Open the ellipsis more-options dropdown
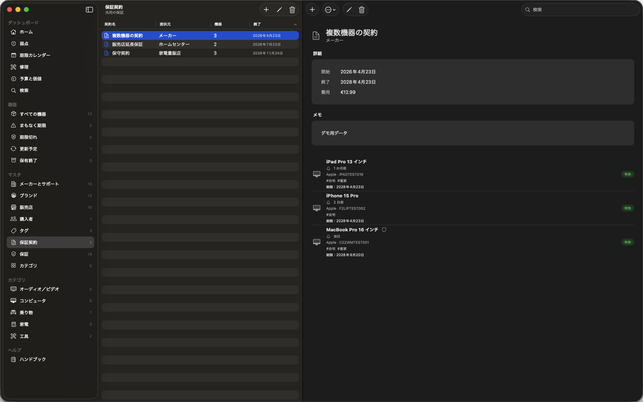This screenshot has height=402, width=643. click(x=330, y=10)
